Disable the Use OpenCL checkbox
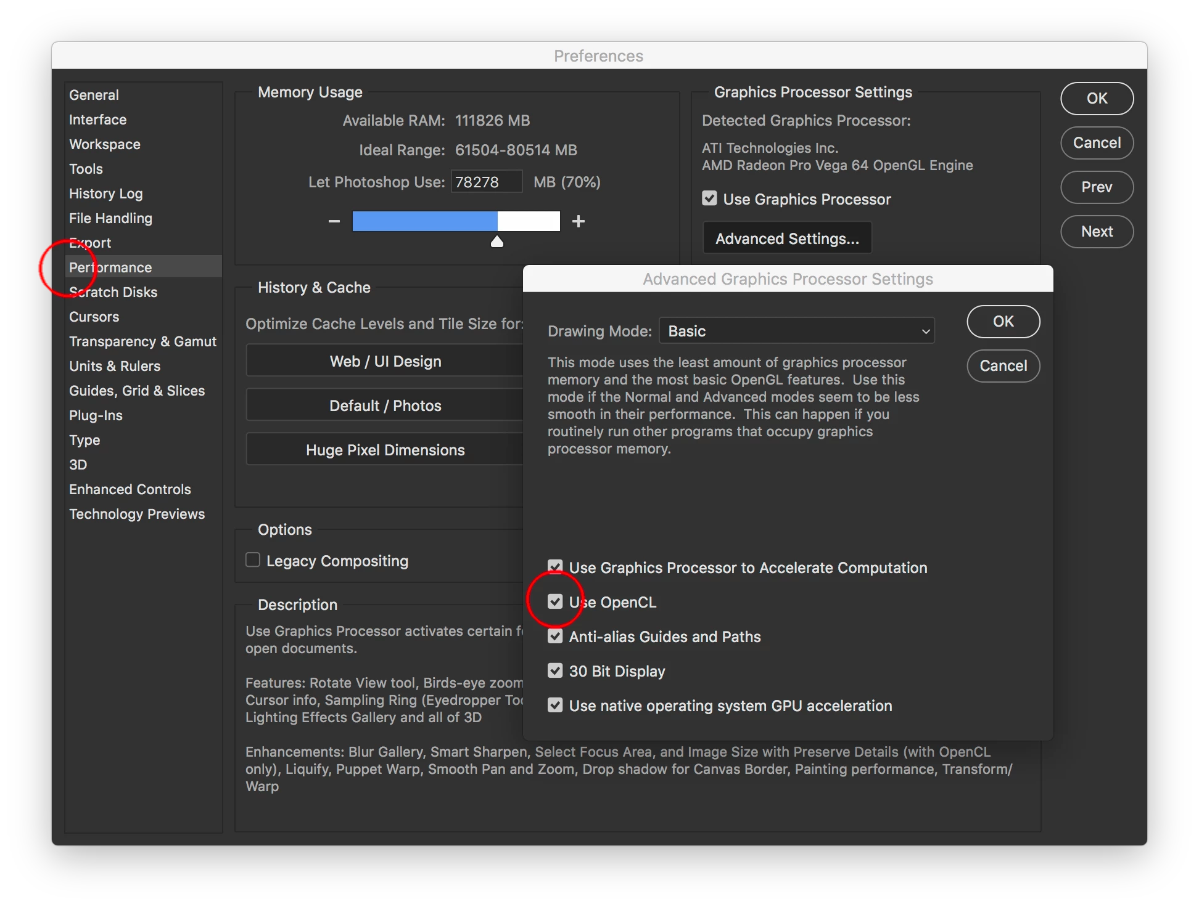Image resolution: width=1199 pixels, height=907 pixels. pos(555,601)
